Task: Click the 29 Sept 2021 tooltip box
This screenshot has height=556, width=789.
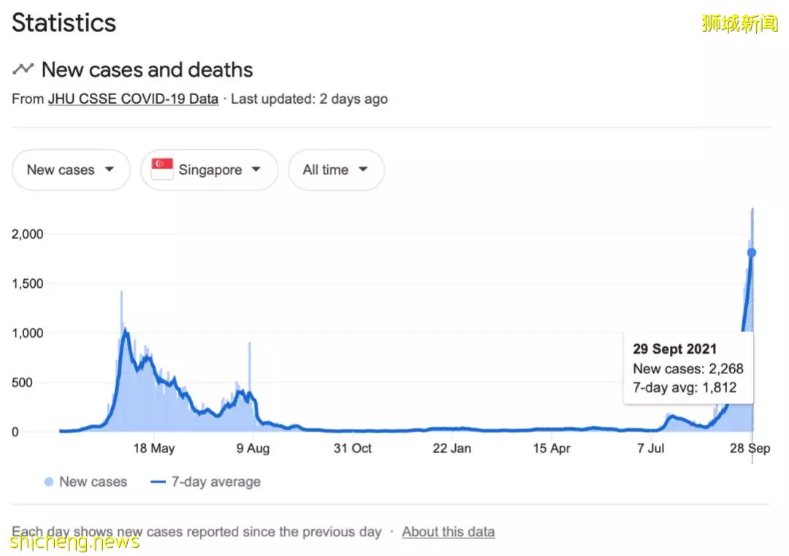Action: [687, 368]
